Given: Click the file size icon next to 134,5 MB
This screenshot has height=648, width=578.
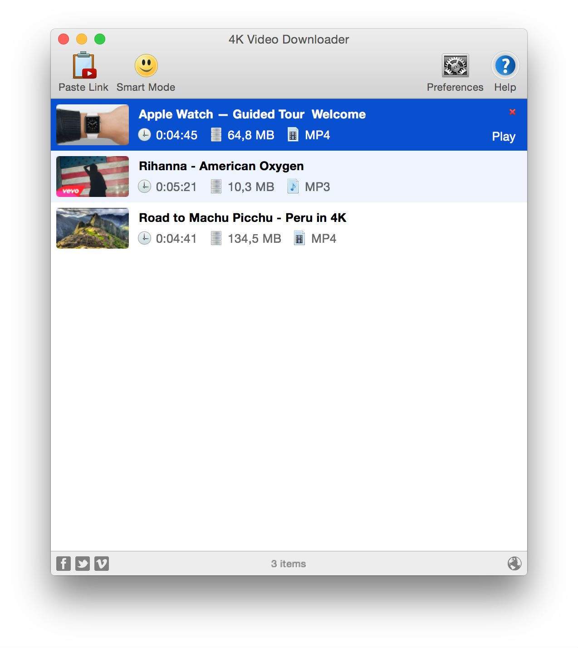Looking at the screenshot, I should click(216, 238).
